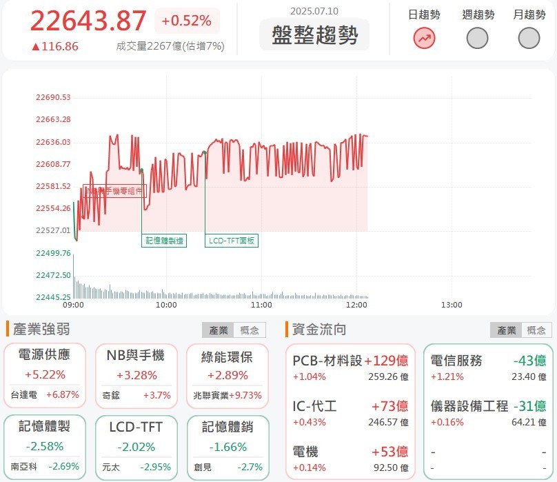Image resolution: width=557 pixels, height=482 pixels.
Task: Click 電信服務 fund outflow row
Action: [489, 368]
